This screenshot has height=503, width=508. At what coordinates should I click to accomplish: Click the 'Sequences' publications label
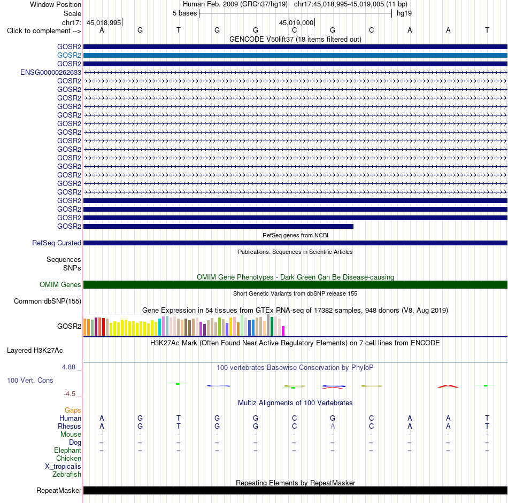coord(64,259)
